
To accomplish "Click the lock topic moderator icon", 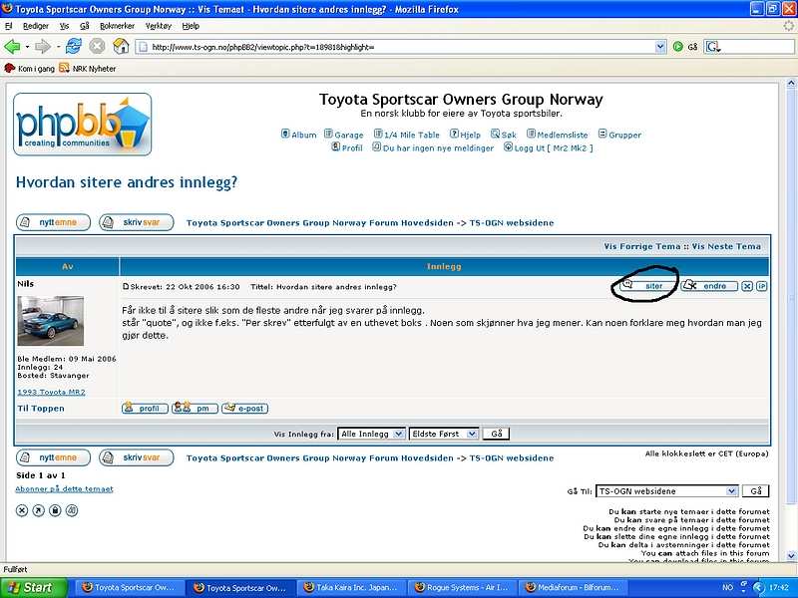I will coord(55,510).
